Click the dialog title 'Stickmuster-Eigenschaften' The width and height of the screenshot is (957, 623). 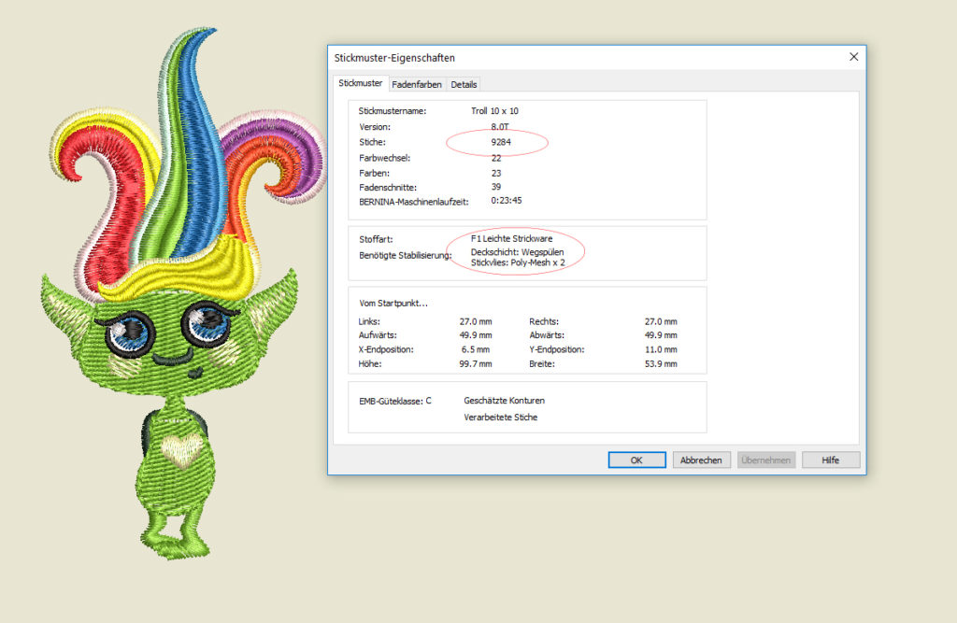[x=394, y=58]
